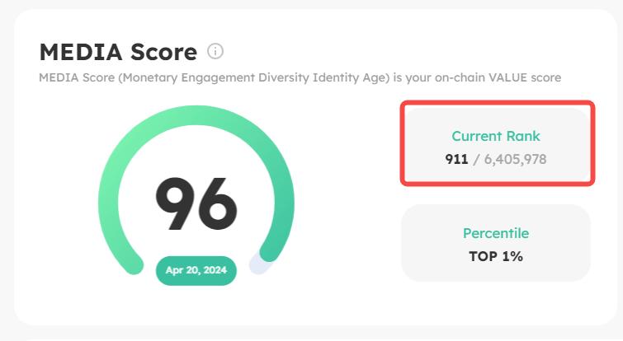623x341 pixels.
Task: Click the large 96 score number
Action: point(196,204)
